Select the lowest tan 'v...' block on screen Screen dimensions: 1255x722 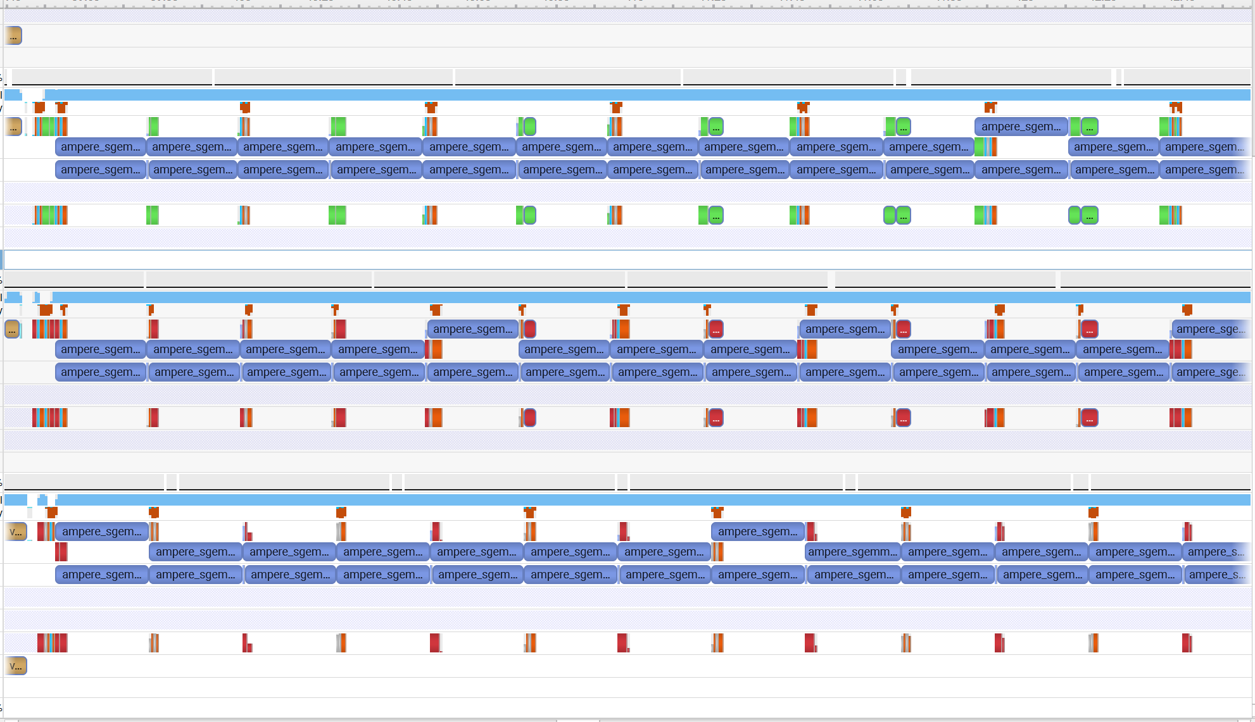click(16, 666)
